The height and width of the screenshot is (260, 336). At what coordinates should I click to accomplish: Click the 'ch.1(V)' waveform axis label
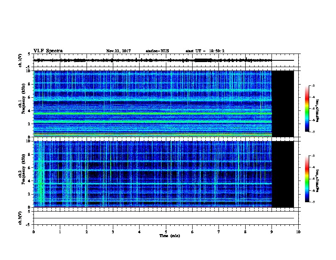tap(20, 60)
